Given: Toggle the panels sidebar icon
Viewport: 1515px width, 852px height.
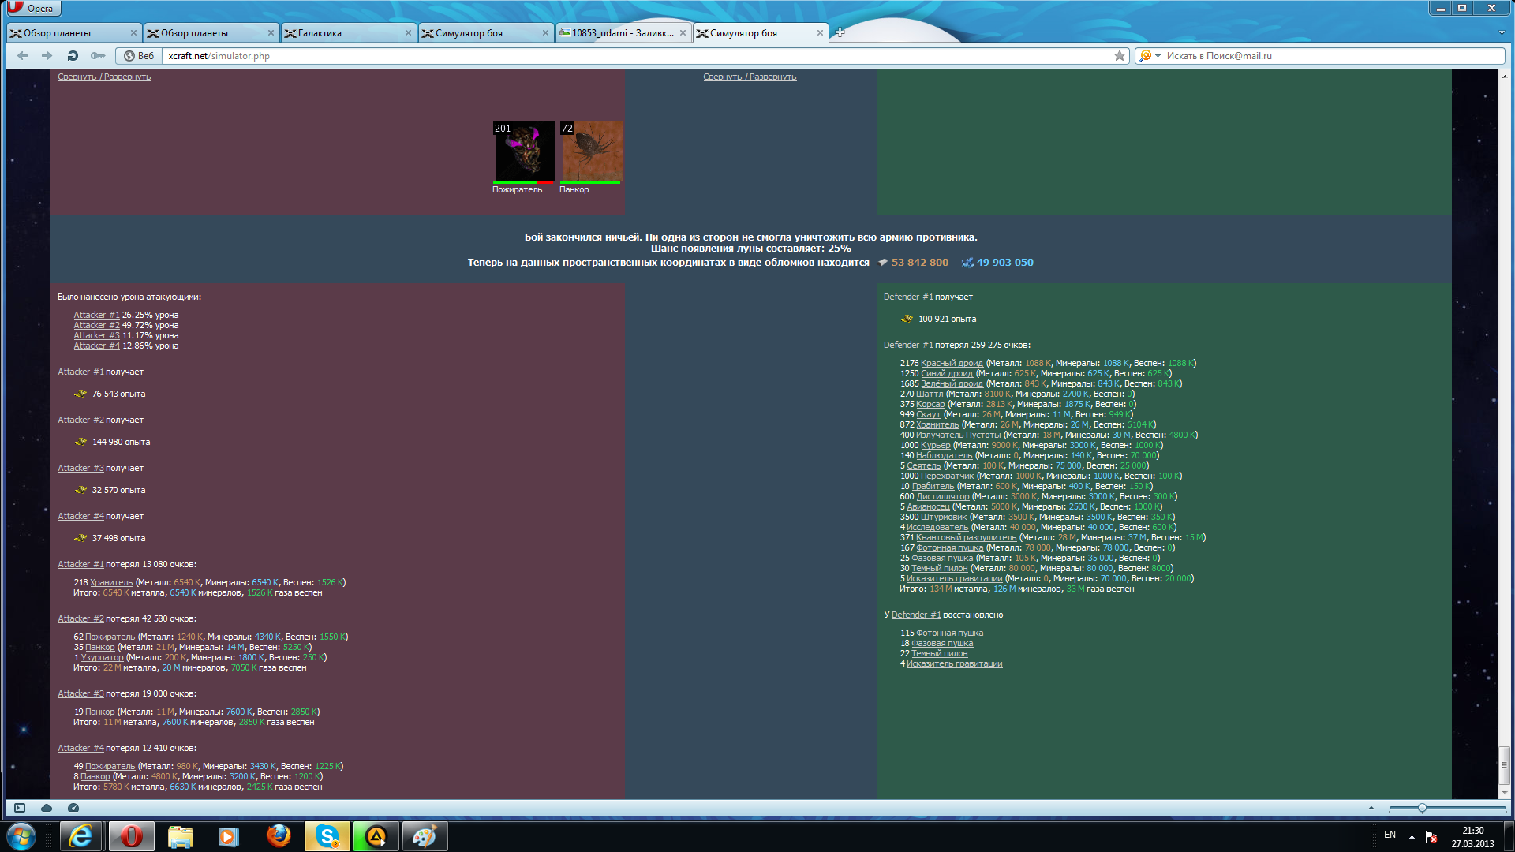Looking at the screenshot, I should tap(20, 808).
